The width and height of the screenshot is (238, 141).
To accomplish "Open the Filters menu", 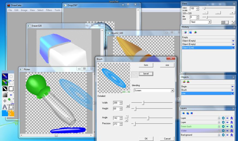I will pyautogui.click(x=49, y=10).
